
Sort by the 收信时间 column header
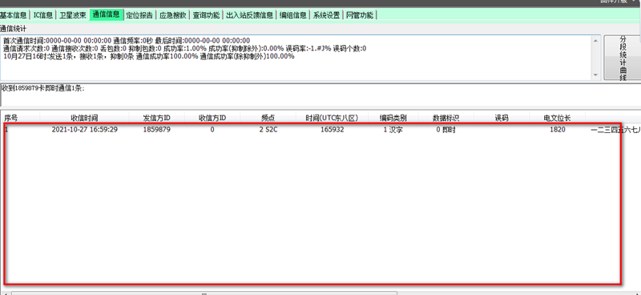pos(84,118)
